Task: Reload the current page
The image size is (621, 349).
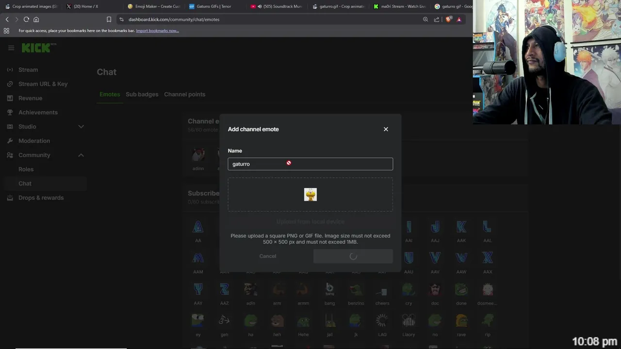Action: coord(26,19)
